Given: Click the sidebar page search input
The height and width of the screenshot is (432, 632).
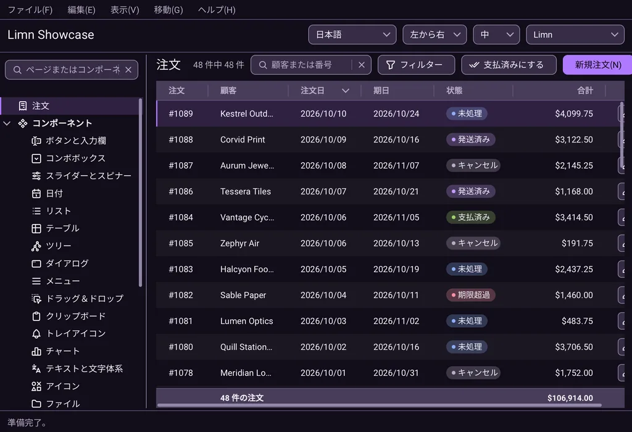Looking at the screenshot, I should [73, 70].
